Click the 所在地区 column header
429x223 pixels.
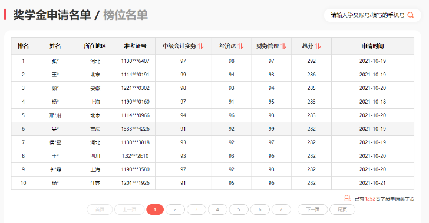[95, 46]
